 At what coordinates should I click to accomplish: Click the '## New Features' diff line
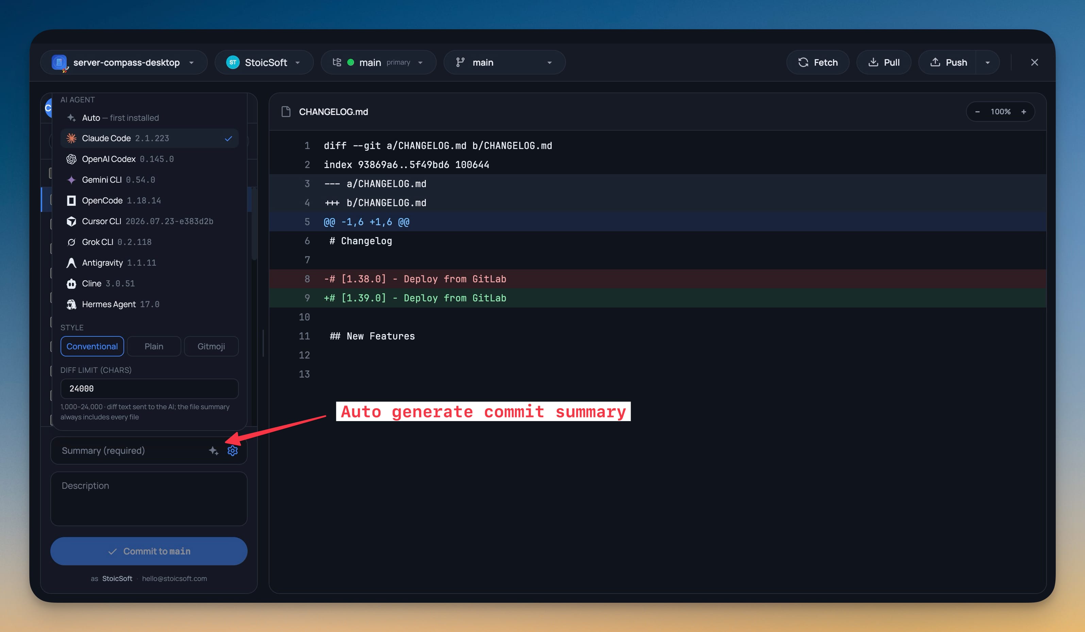(x=657, y=336)
